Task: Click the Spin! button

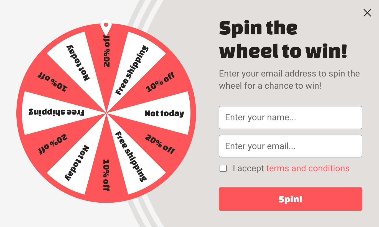Action: pos(290,199)
